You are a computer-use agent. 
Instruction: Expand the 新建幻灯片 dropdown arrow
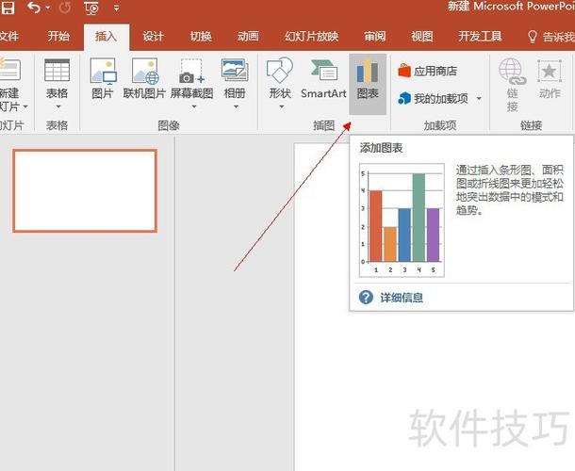click(x=25, y=106)
